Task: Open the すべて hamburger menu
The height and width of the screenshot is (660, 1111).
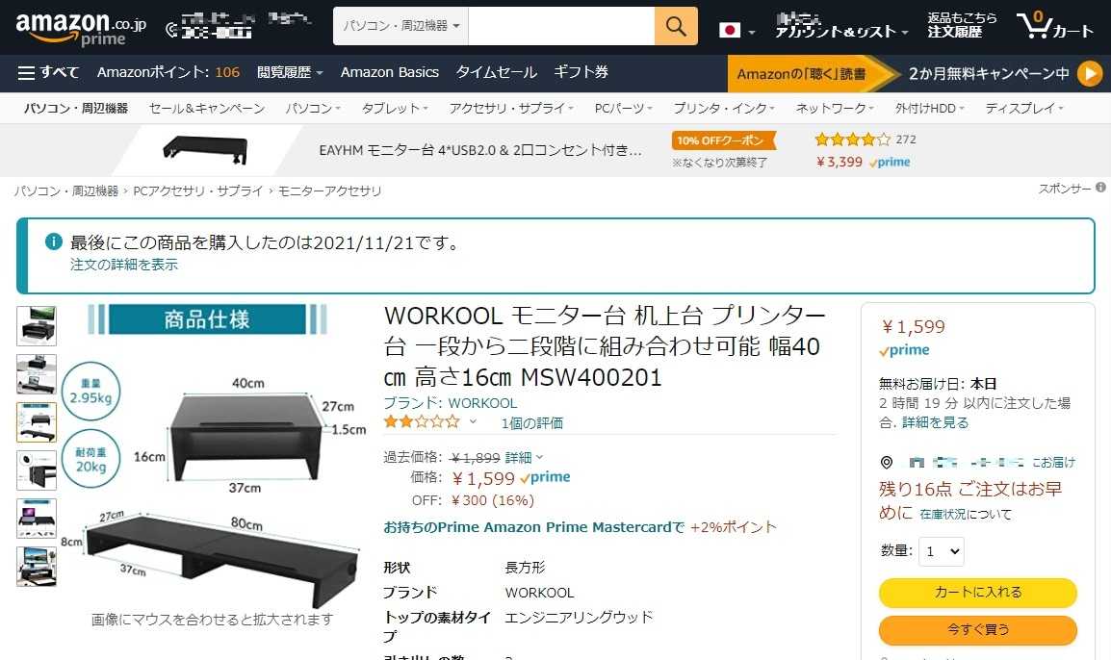Action: [48, 72]
